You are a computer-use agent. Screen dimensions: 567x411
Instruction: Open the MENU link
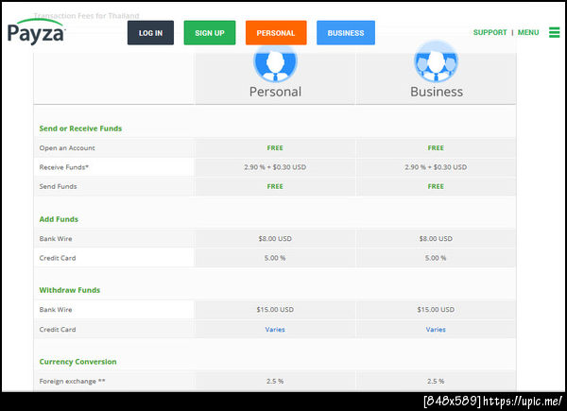click(x=528, y=32)
